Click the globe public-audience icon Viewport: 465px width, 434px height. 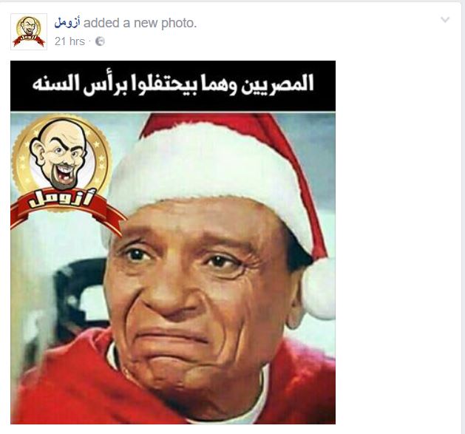coord(100,41)
